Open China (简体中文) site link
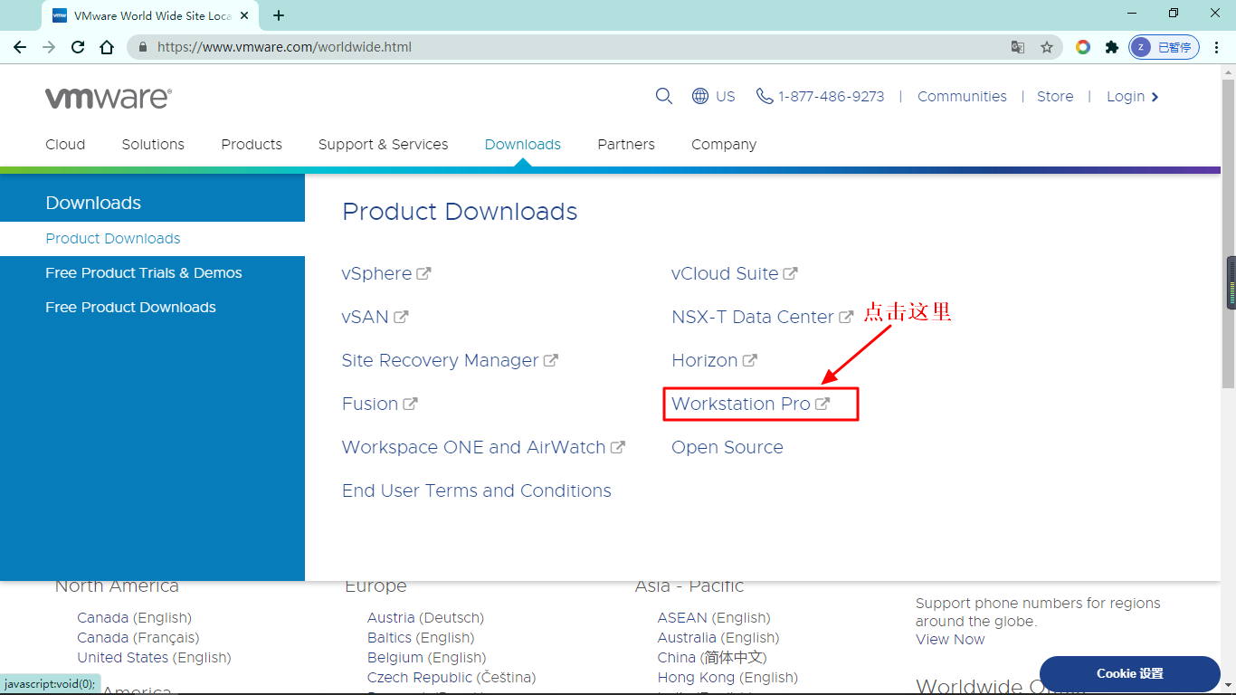This screenshot has height=695, width=1236. tap(712, 658)
